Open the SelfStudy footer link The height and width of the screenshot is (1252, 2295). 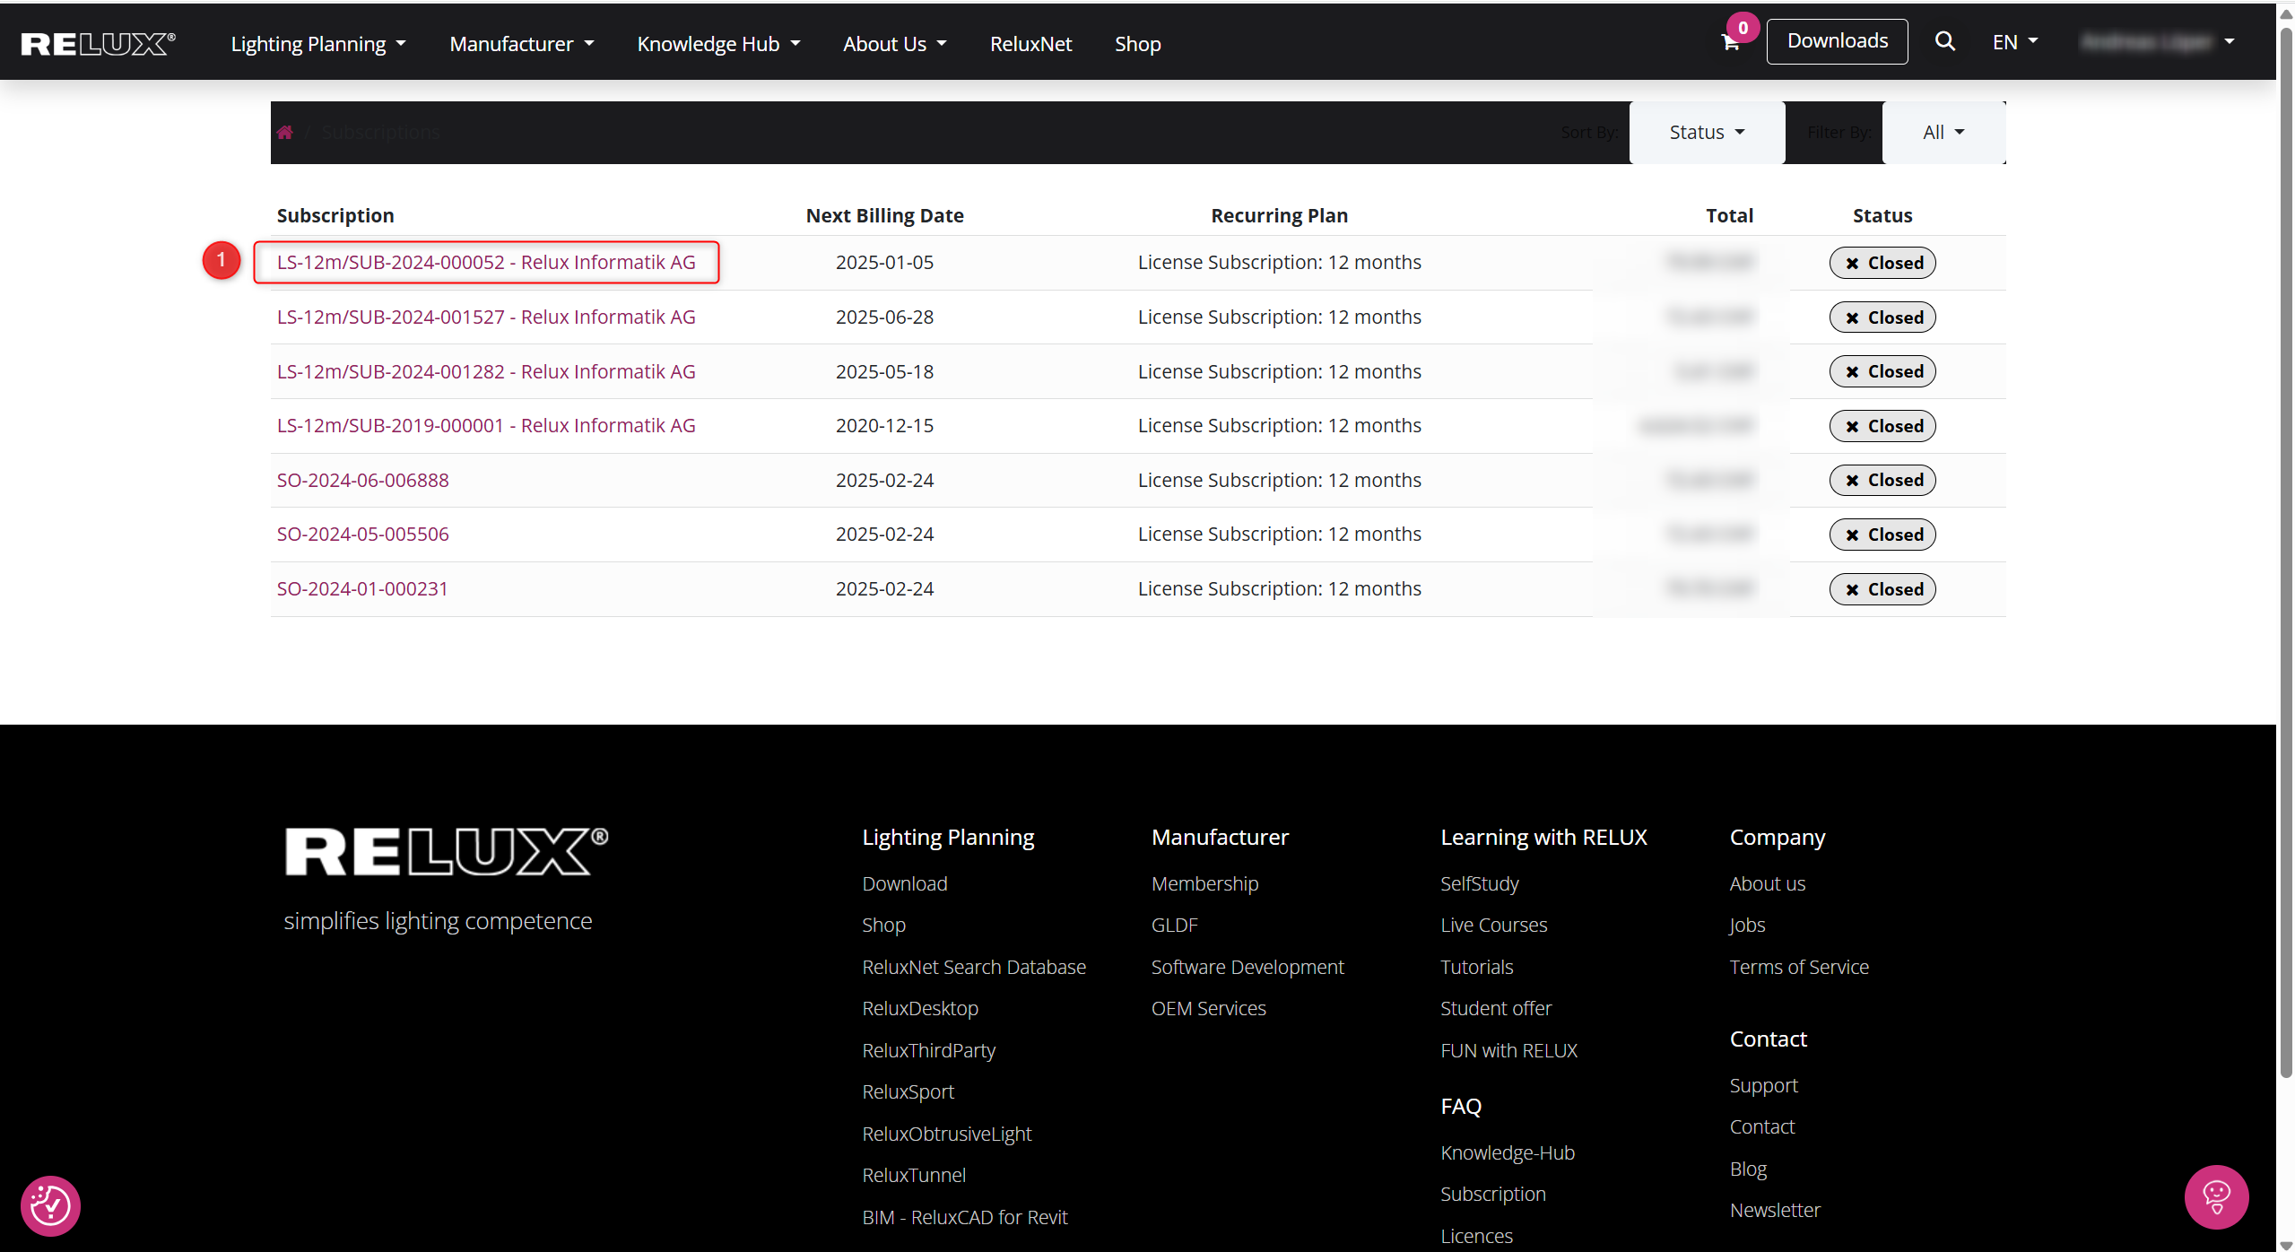(x=1480, y=883)
